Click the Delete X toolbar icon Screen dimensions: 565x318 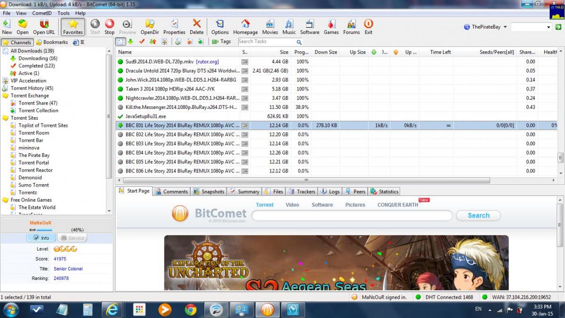[197, 26]
